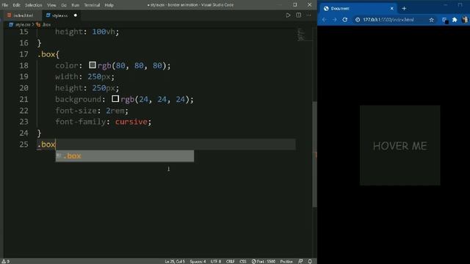
Task: Click the editor vertical scrollbar thumb
Action: tap(314, 154)
